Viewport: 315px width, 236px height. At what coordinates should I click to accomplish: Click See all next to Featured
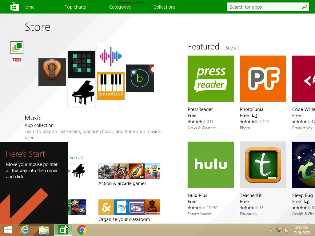(x=232, y=48)
